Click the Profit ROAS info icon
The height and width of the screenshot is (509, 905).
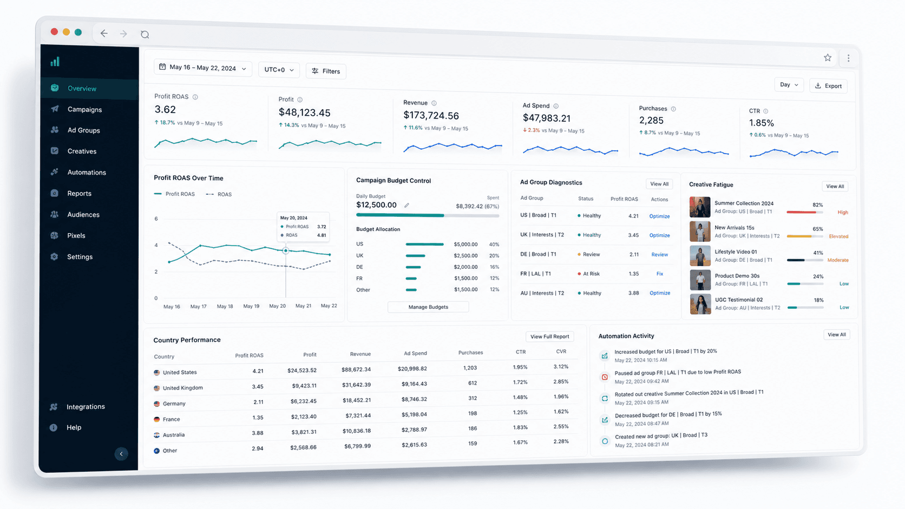[195, 97]
